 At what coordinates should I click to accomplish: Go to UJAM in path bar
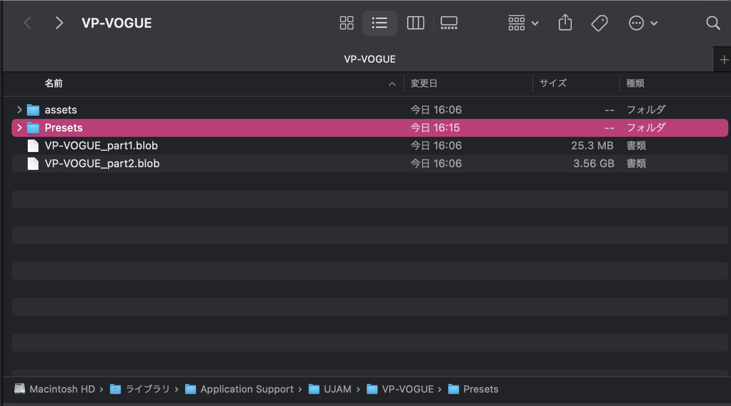(330, 389)
